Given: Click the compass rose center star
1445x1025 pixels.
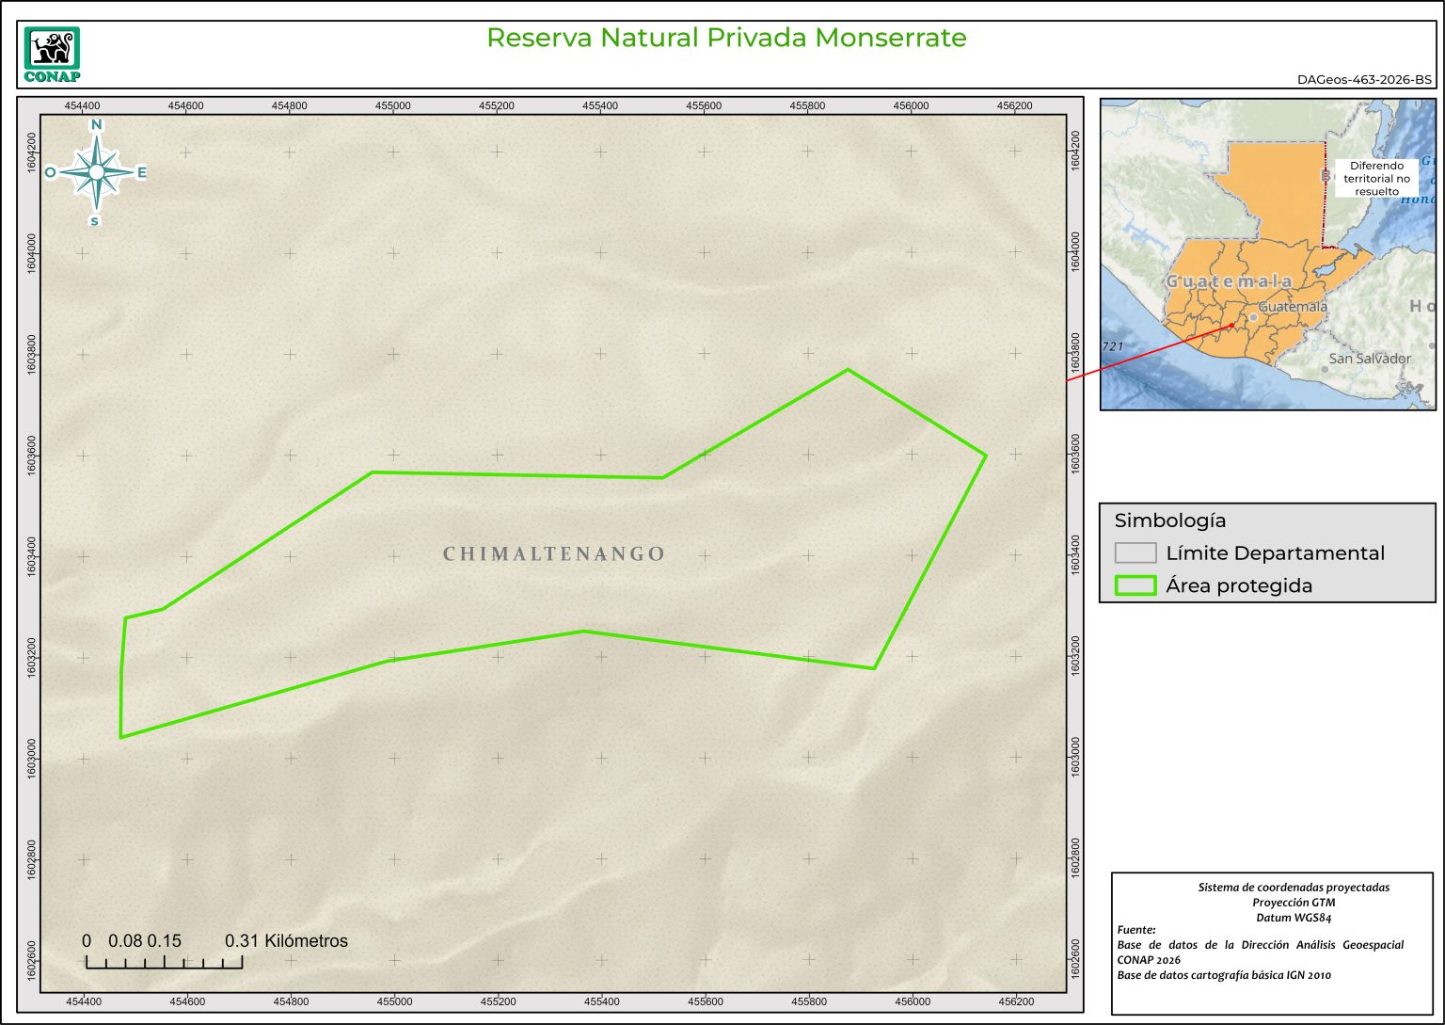Looking at the screenshot, I should click(x=96, y=171).
